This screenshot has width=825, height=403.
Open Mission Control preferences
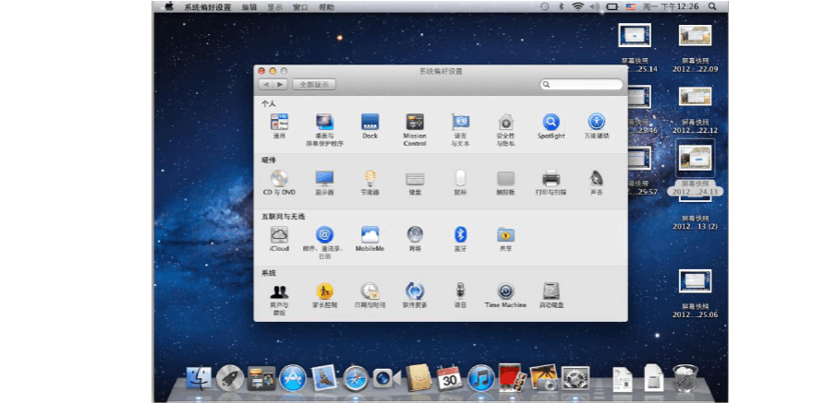pyautogui.click(x=415, y=122)
